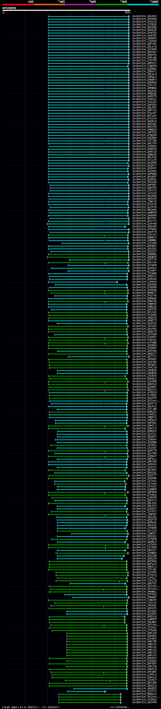This screenshot has height=709, width=161.
Task: Select label UniRef100_O81186
Action: [x=144, y=556]
